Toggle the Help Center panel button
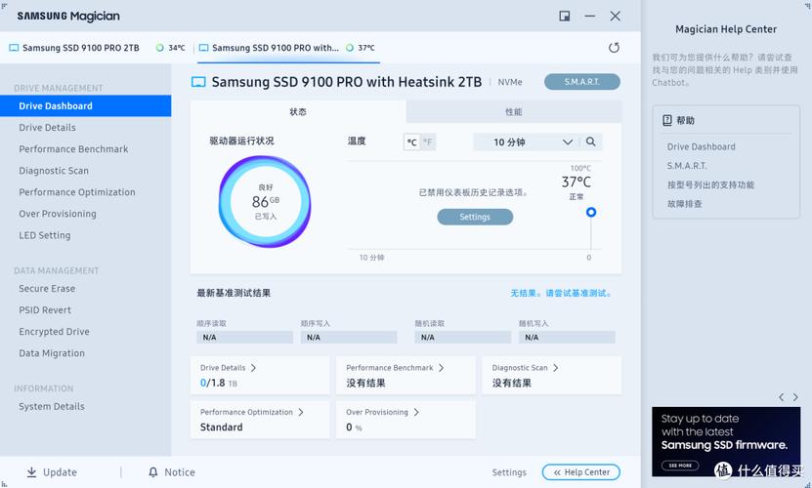This screenshot has height=488, width=812. point(580,472)
